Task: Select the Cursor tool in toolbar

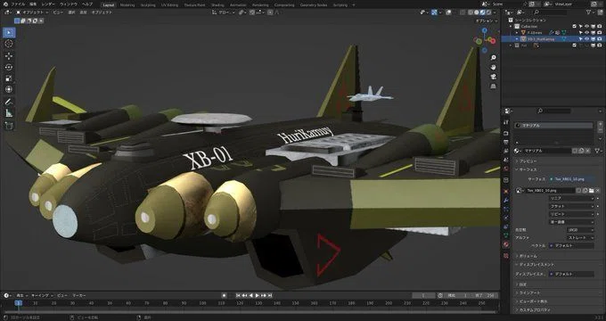Action: (9, 44)
